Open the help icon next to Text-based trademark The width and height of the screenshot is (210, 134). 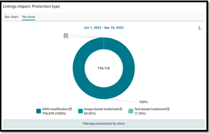[x=168, y=109]
